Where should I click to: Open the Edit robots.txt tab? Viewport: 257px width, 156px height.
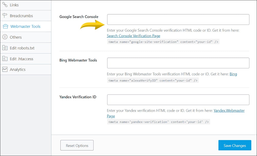click(26, 48)
